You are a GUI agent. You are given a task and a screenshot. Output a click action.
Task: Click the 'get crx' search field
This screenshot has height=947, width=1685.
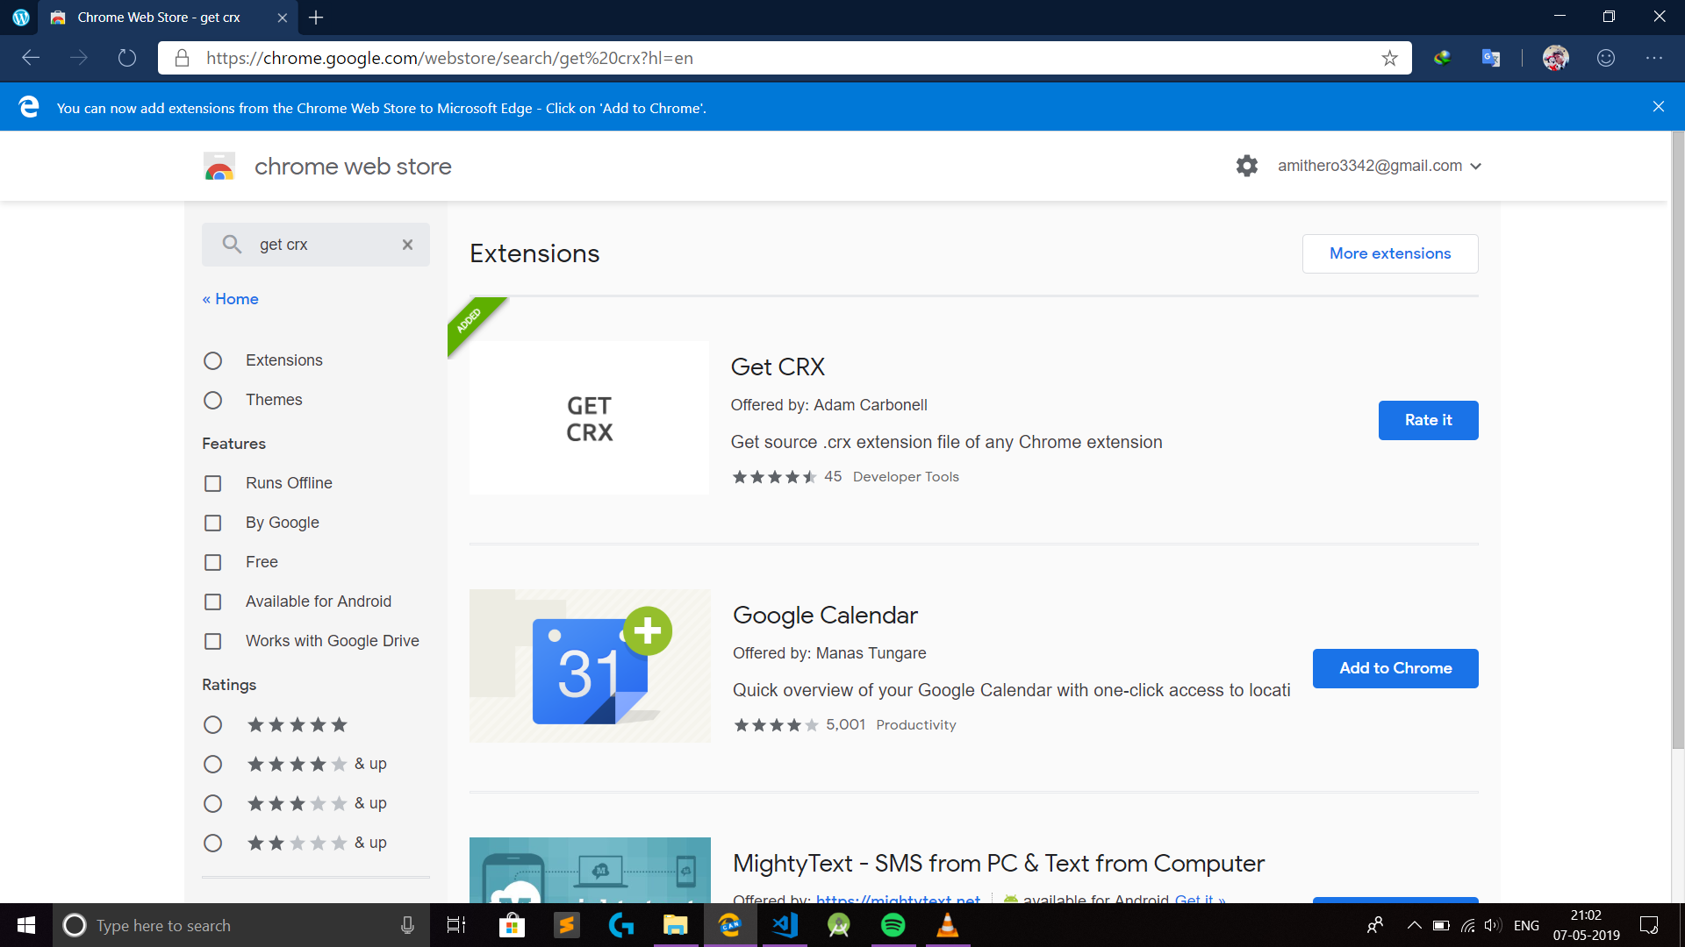pos(316,245)
